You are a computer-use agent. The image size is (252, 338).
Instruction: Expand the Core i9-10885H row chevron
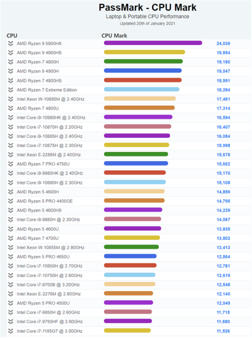point(11,137)
